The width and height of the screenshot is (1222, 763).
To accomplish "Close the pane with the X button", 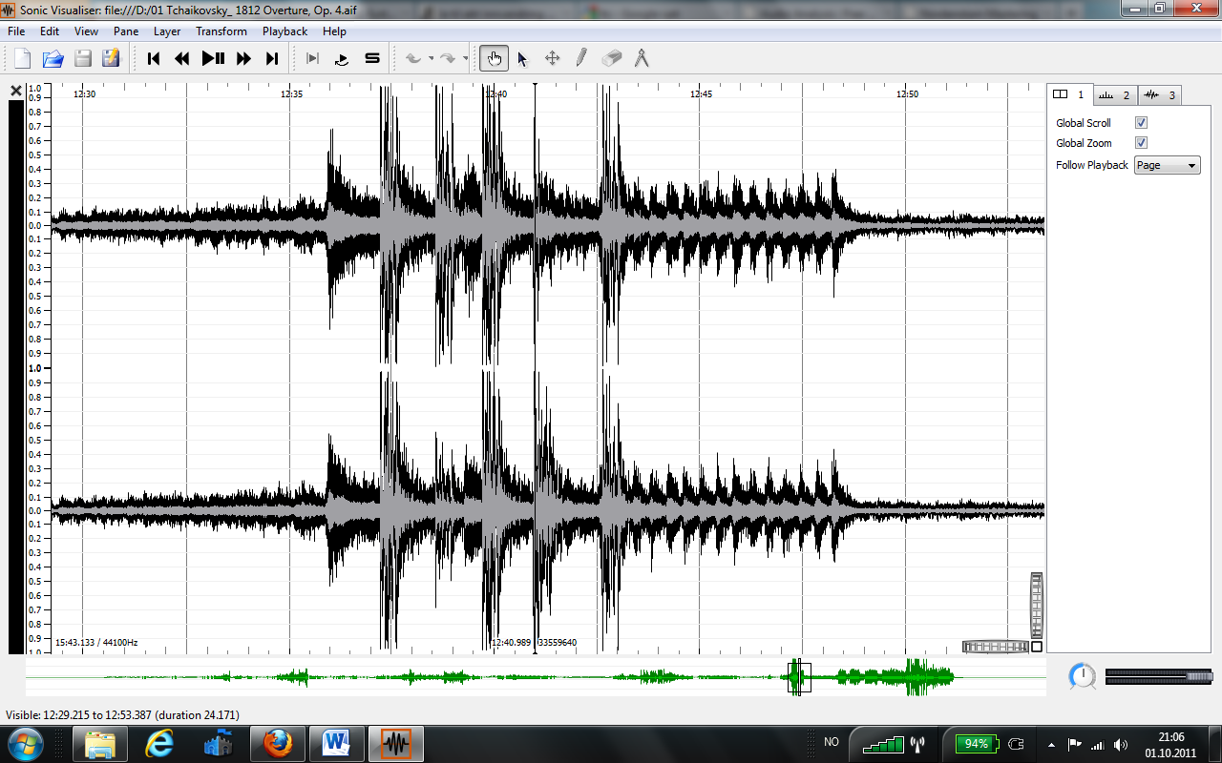I will [16, 91].
